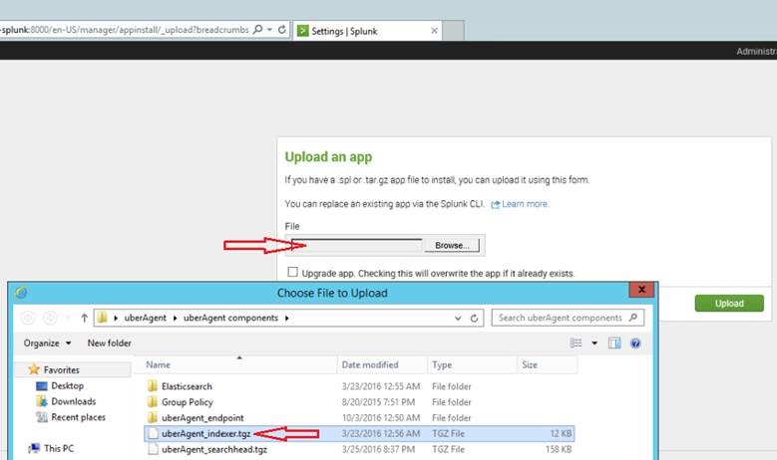The width and height of the screenshot is (777, 460).
Task: Go up one folder level
Action: (x=84, y=318)
